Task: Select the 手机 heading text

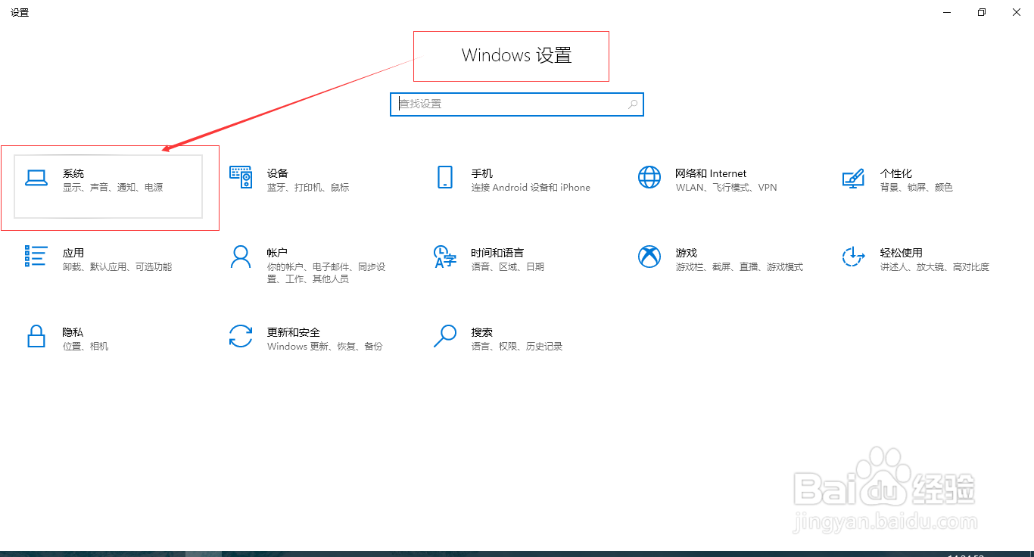Action: pos(482,173)
